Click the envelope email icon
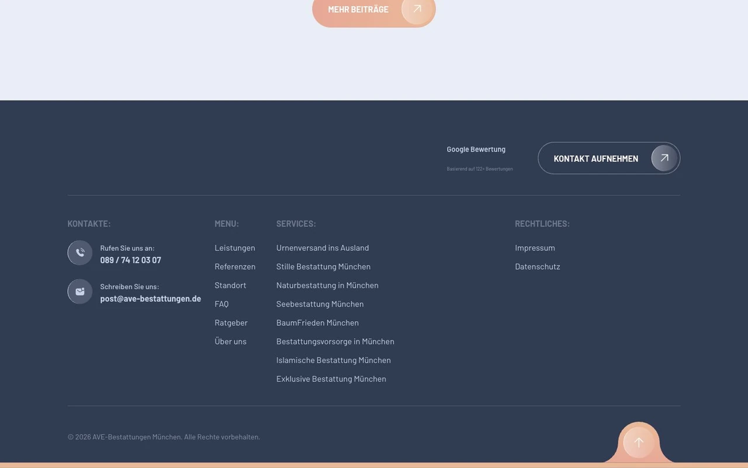 pos(80,291)
